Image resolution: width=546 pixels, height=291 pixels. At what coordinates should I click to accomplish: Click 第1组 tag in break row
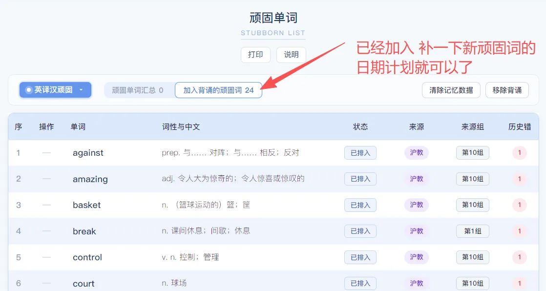(473, 231)
